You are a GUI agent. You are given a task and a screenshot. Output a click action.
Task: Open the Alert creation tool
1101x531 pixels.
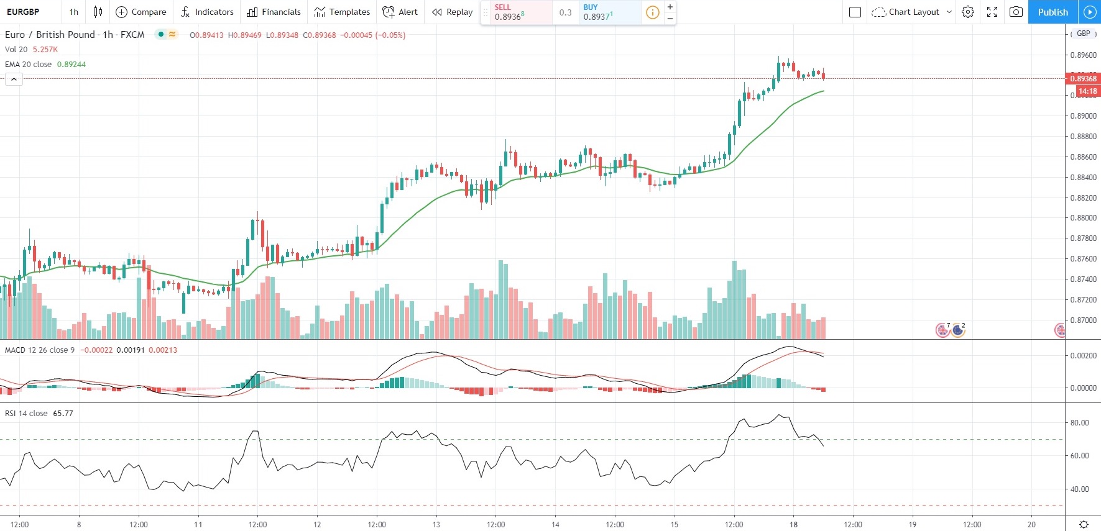[x=400, y=12]
